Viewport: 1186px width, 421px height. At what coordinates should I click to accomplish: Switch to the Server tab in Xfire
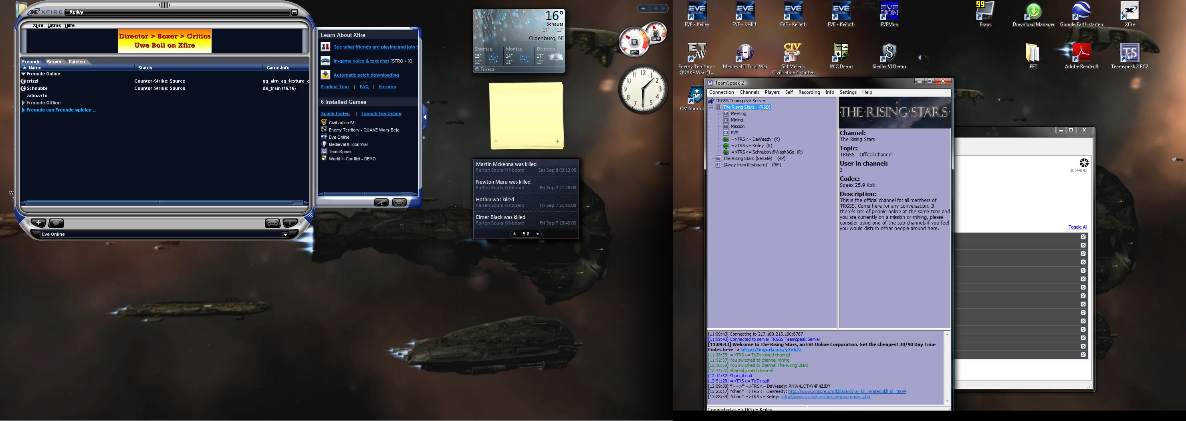(54, 62)
